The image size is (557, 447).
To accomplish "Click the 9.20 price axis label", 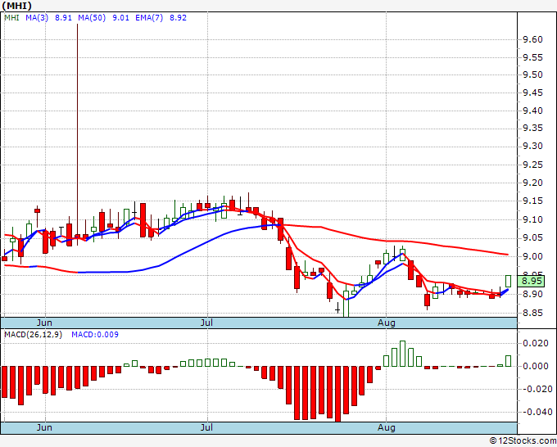I will click(533, 183).
